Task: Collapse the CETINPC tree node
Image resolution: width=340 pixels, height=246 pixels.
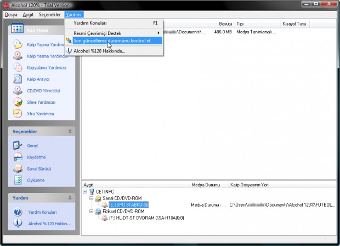Action: tap(85, 192)
